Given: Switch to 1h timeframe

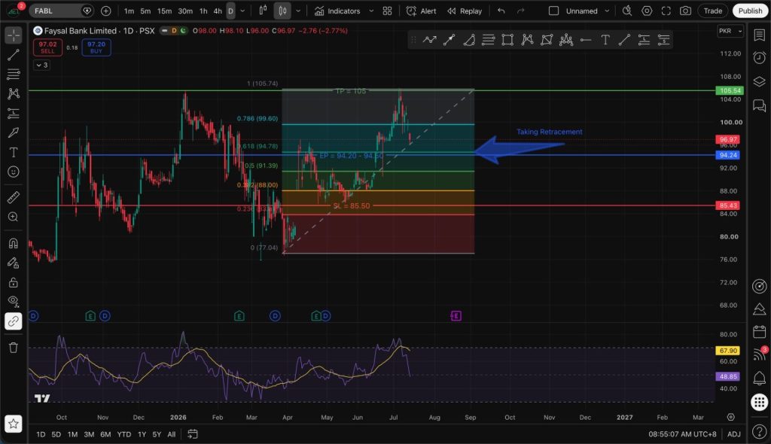Looking at the screenshot, I should click(203, 11).
